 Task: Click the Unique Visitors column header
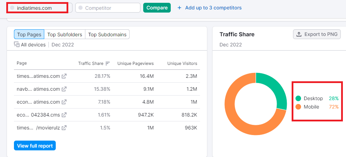[182, 63]
